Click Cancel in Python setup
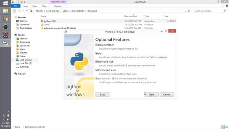229x129 pixels. [167, 95]
